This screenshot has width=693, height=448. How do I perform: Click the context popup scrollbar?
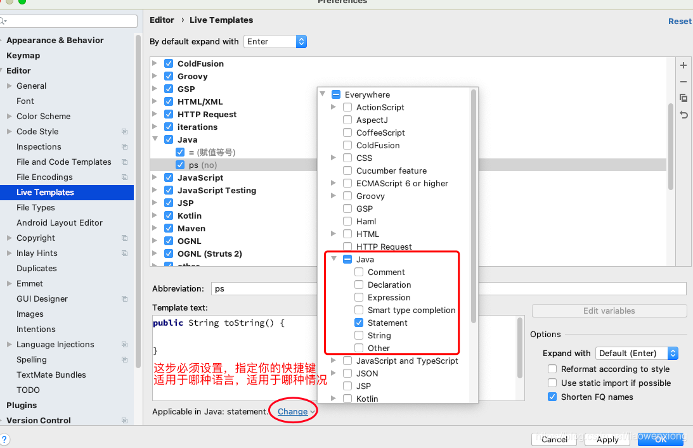474,205
